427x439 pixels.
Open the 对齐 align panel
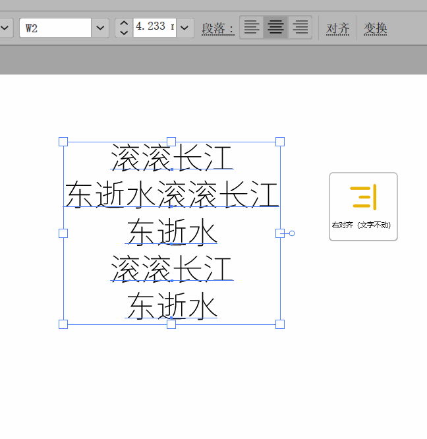(x=338, y=28)
